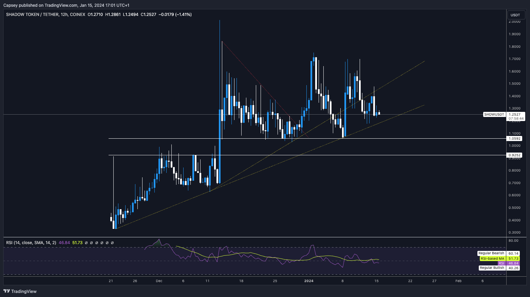Click the bar countdown timer 07:58:44
Viewport: 530px width, 297px height.
pos(516,119)
